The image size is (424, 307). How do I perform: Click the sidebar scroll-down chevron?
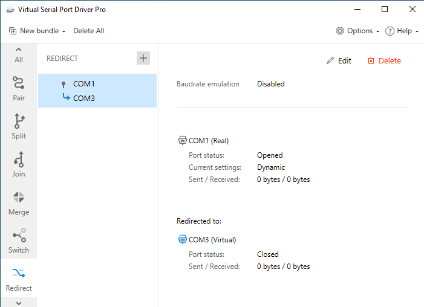[x=19, y=303]
